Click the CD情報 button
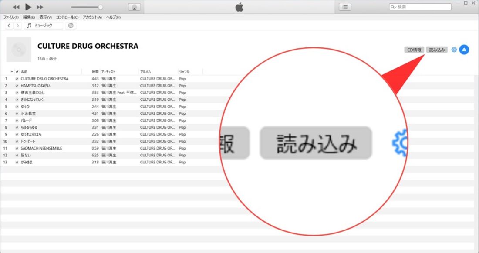Viewport: 479px width, 253px height. [414, 50]
